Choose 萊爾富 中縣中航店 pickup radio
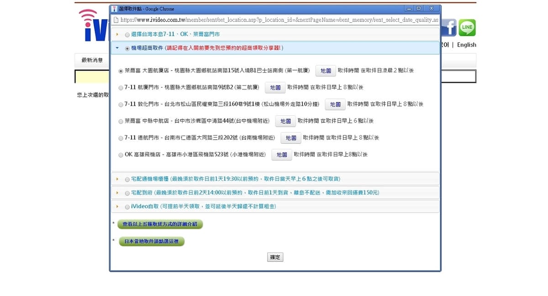 coord(121,121)
